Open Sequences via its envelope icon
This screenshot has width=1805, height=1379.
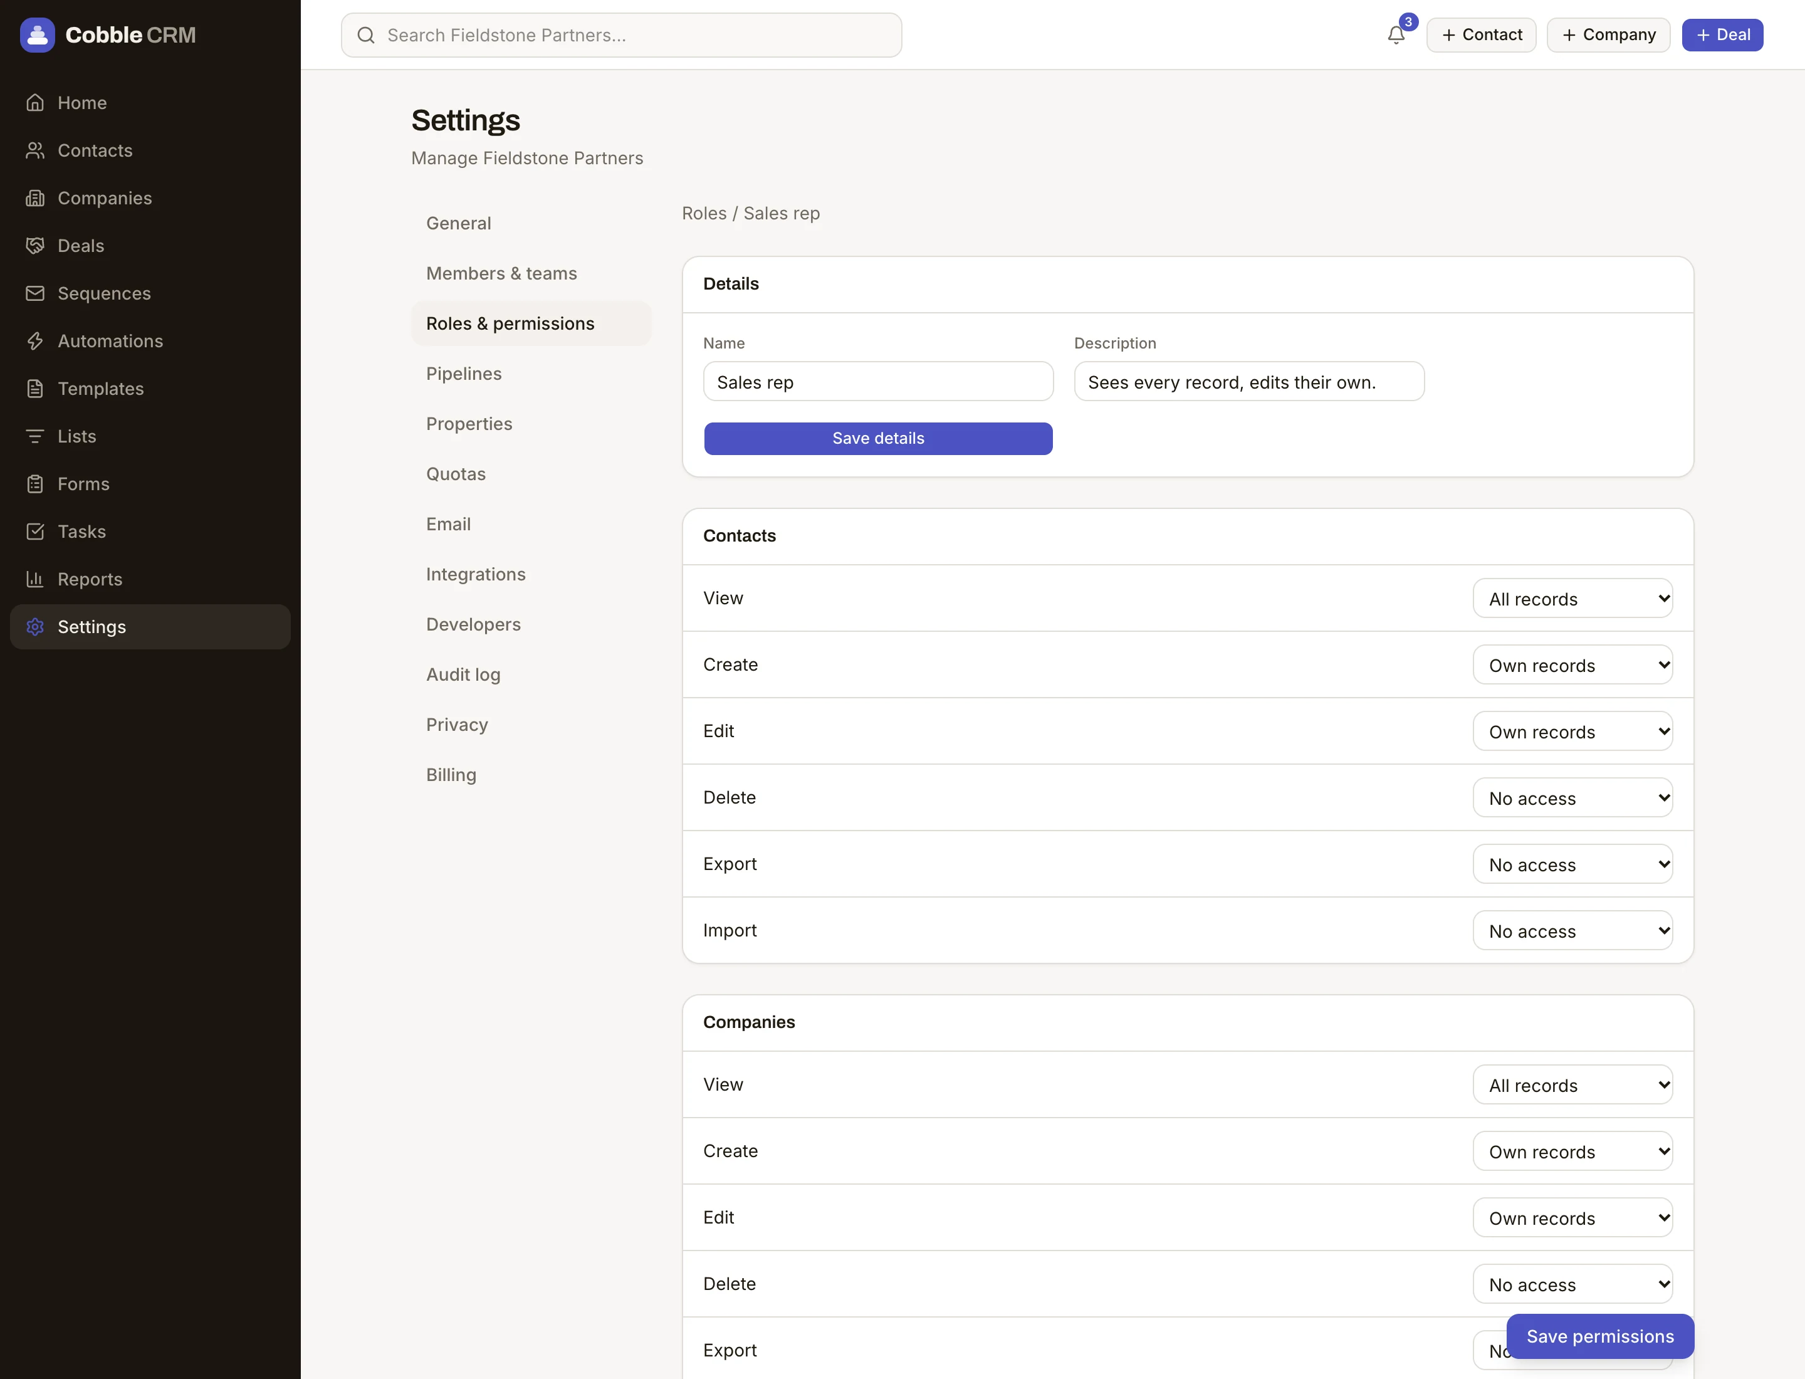[34, 293]
